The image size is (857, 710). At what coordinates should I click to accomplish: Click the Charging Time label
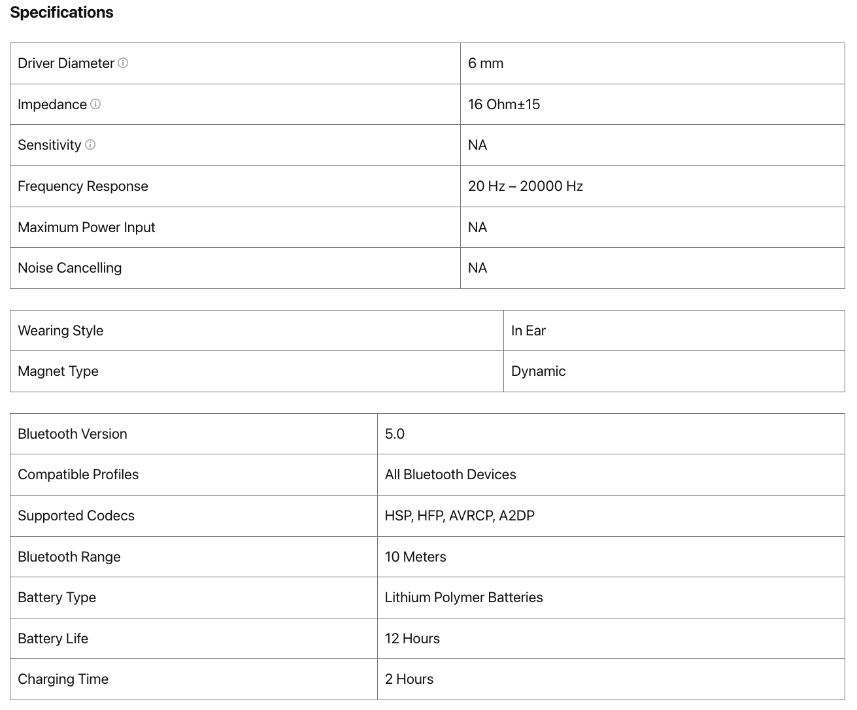[63, 679]
